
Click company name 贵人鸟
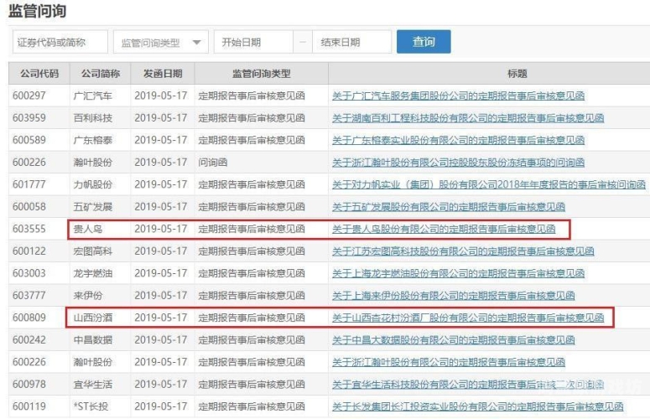pyautogui.click(x=88, y=229)
